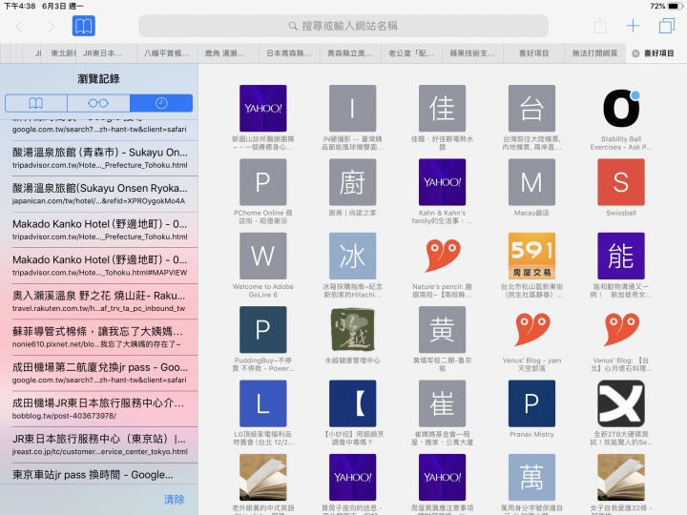Open 奧入瀨溪溫泉 野之花 燒山莊 history entry
This screenshot has height=515, width=687.
(x=100, y=301)
